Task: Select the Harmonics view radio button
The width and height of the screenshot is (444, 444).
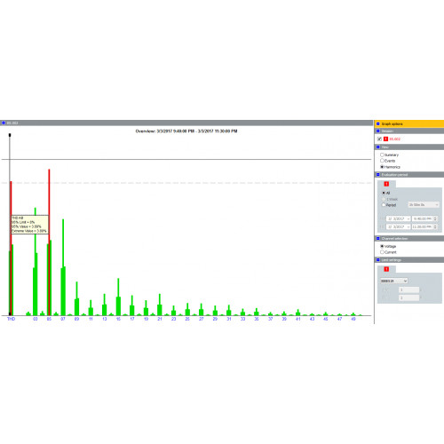Action: [x=382, y=167]
